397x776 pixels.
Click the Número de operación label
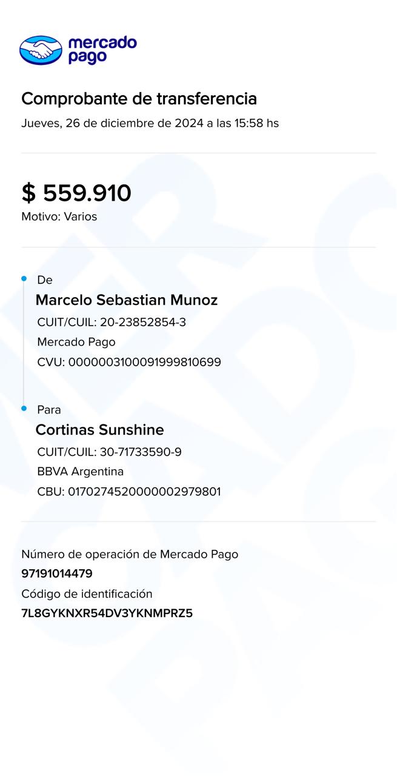click(130, 554)
